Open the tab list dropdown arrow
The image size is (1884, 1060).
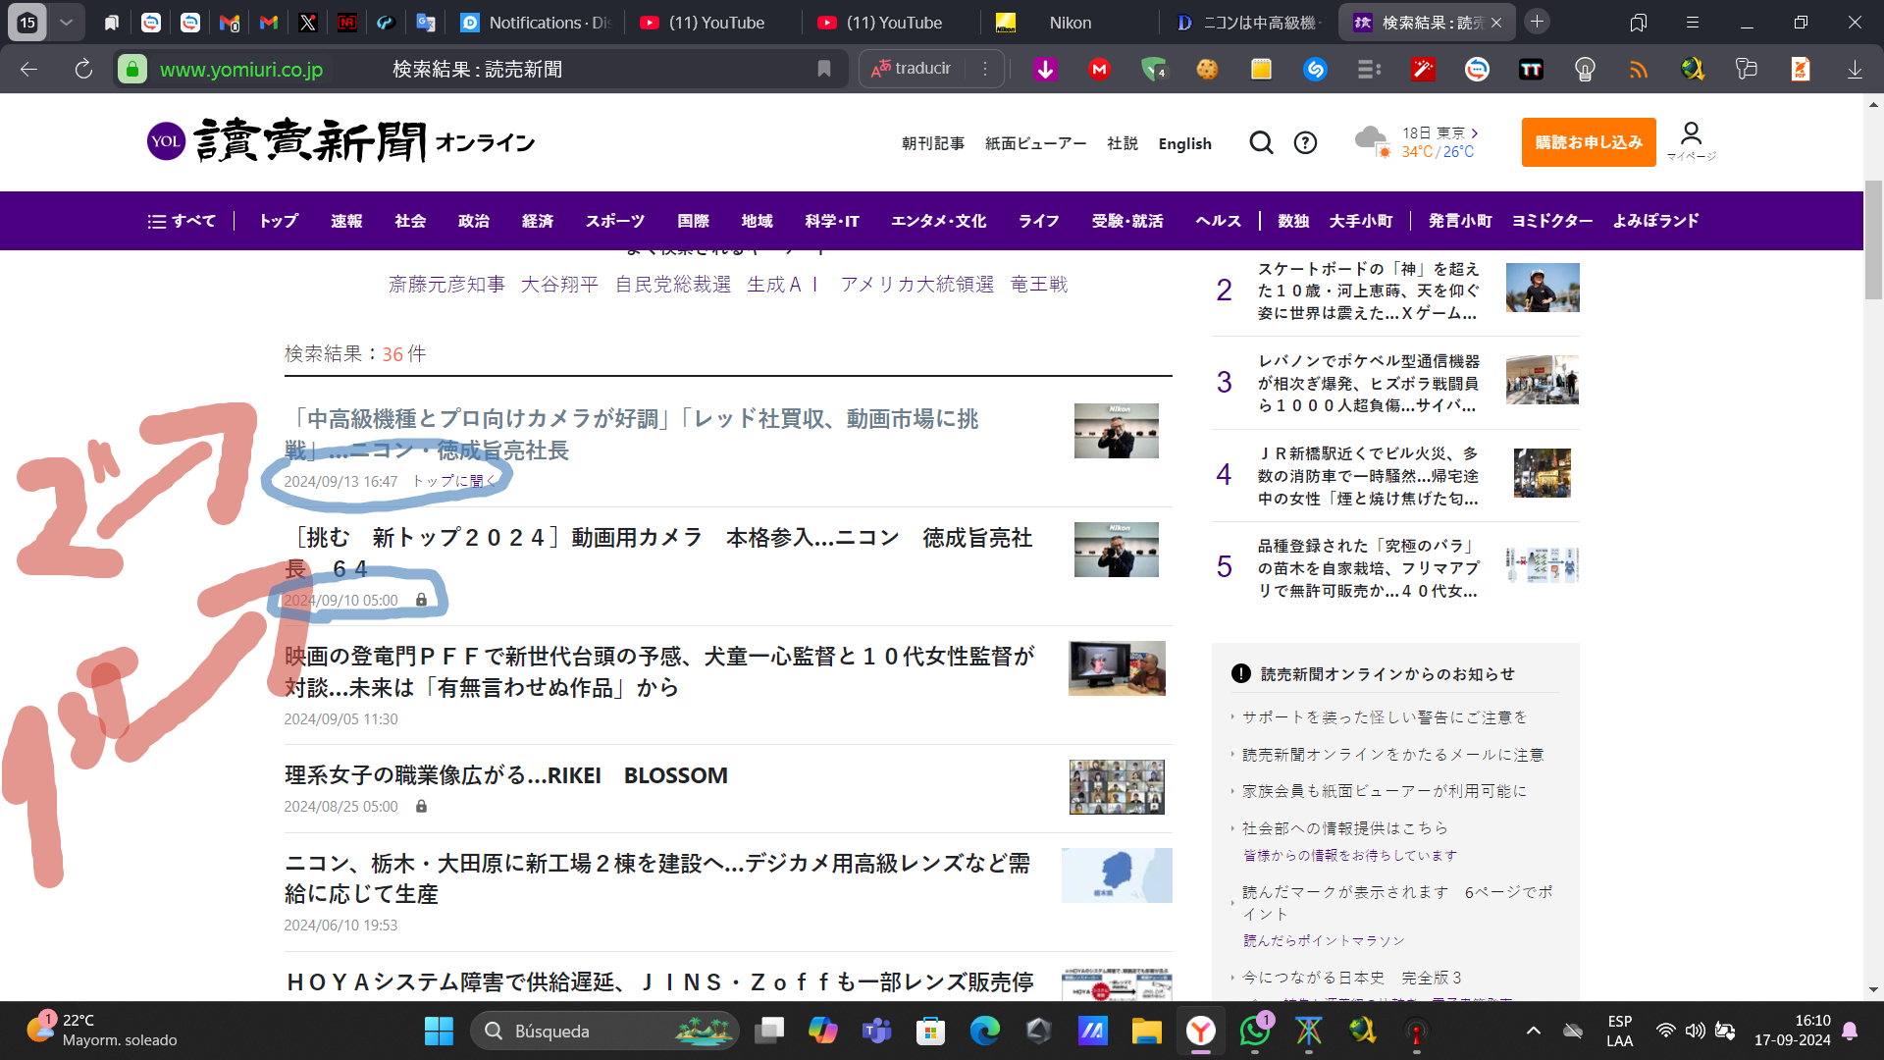tap(66, 23)
